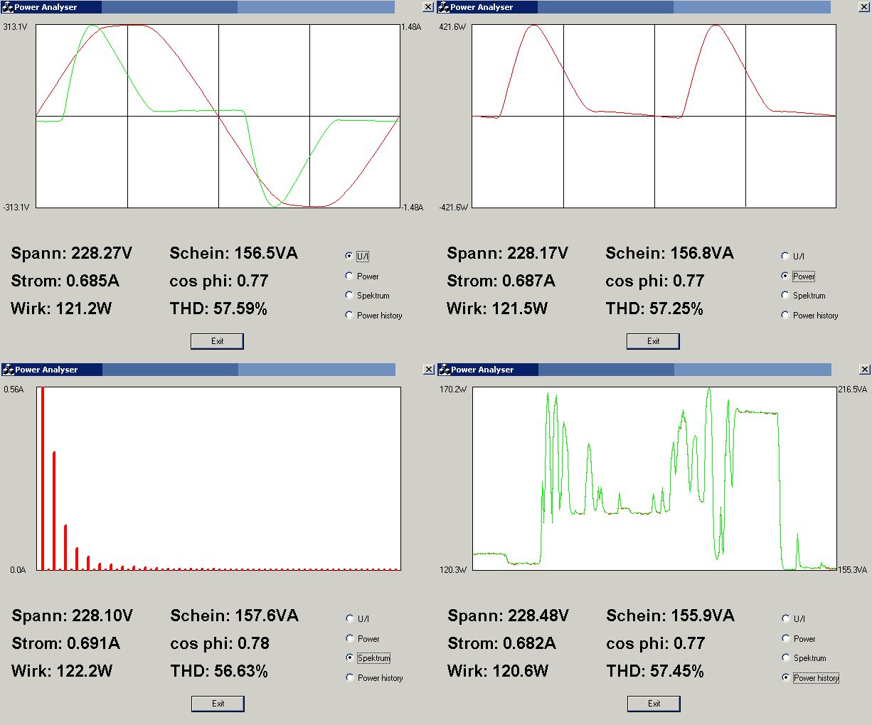872x725 pixels.
Task: Click the app icon in bottom-right title bar
Action: pyautogui.click(x=445, y=370)
